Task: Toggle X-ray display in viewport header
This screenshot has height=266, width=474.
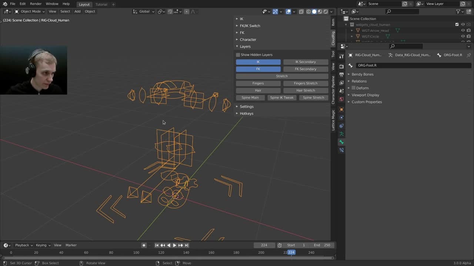Action: tap(301, 11)
